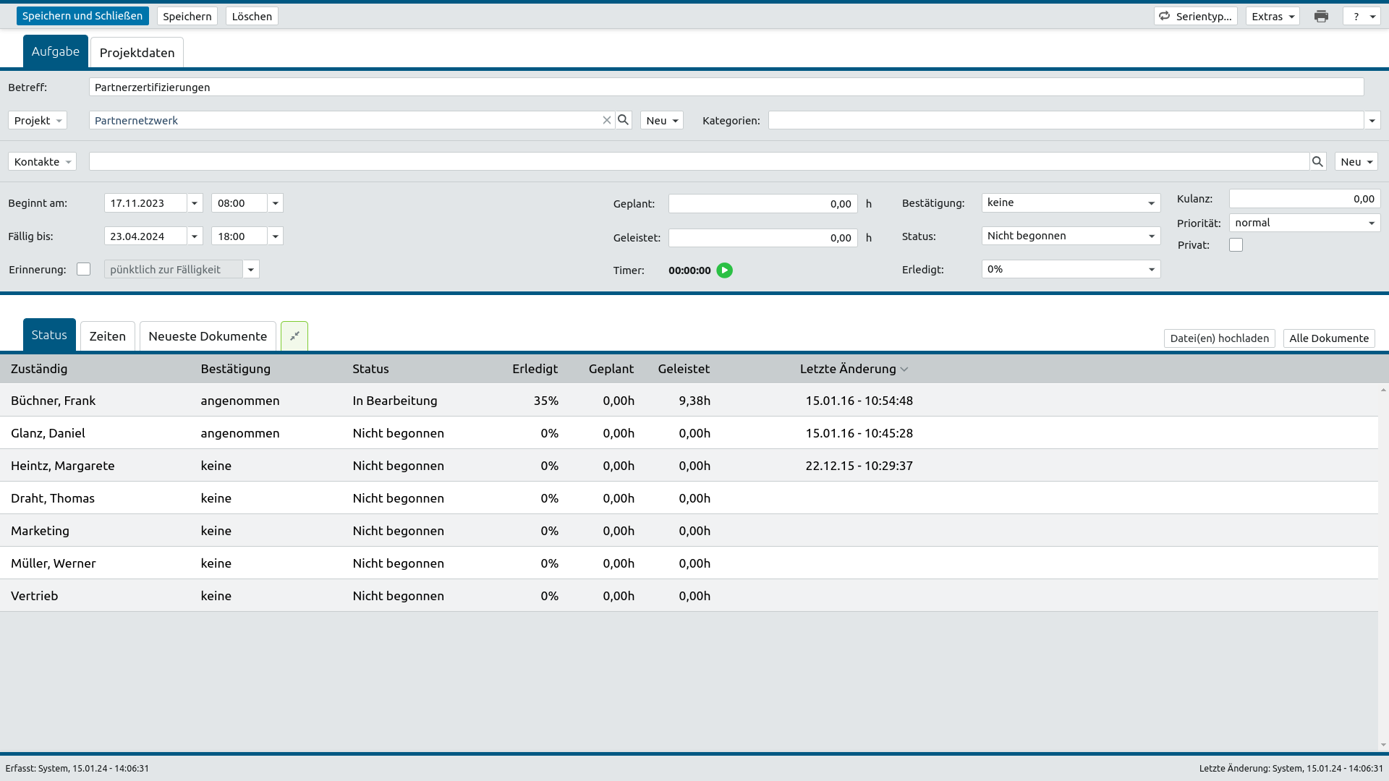1389x781 pixels.
Task: Open the Erledigt percentage dropdown
Action: coord(1151,270)
